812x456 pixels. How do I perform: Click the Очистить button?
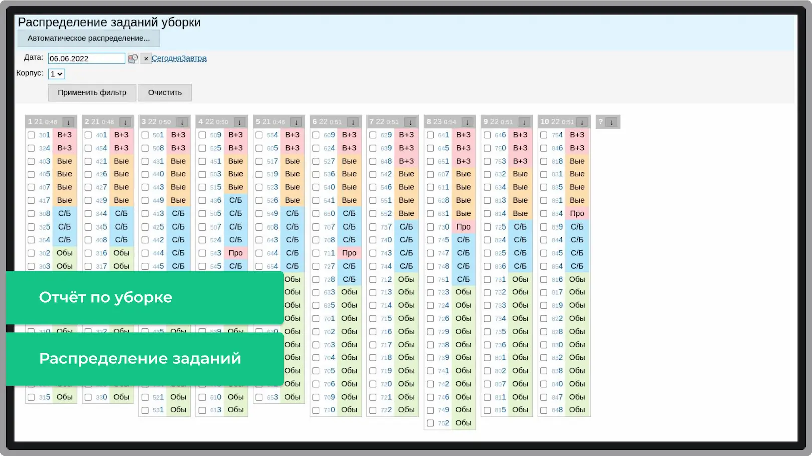tap(165, 93)
